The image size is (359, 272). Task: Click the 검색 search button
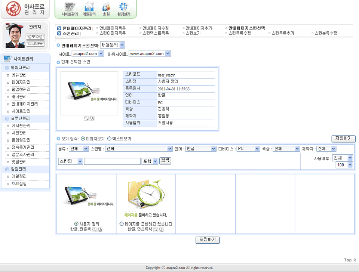[x=165, y=160]
